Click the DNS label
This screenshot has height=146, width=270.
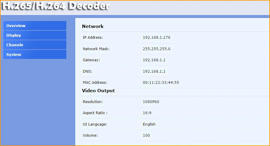87,71
